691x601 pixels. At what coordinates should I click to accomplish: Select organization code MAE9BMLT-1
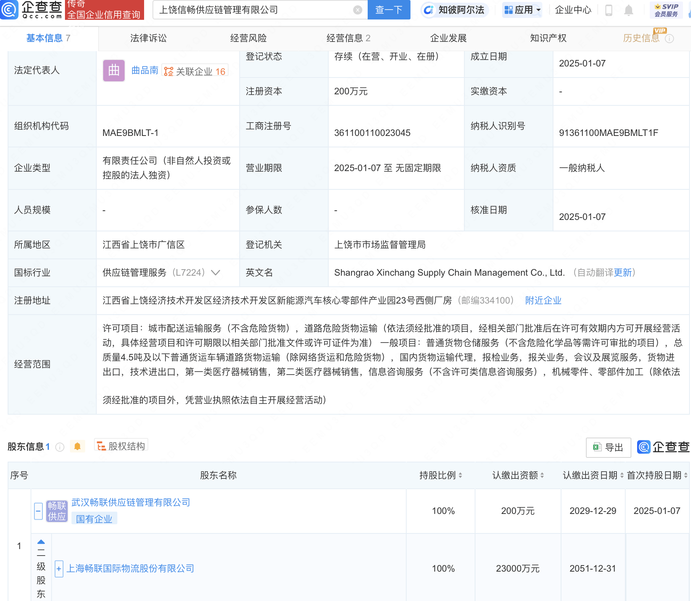[x=130, y=133]
